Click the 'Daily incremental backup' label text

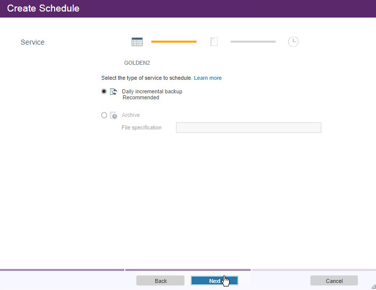[x=152, y=91]
